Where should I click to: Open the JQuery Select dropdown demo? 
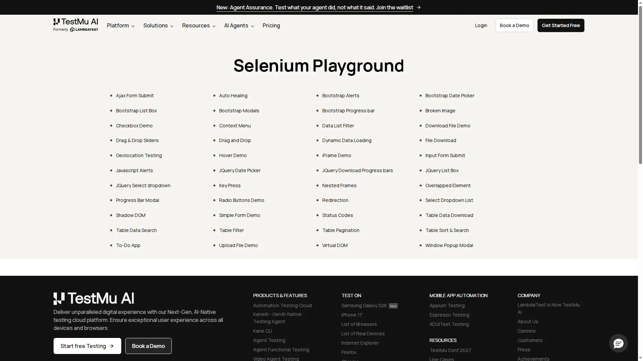pos(143,186)
